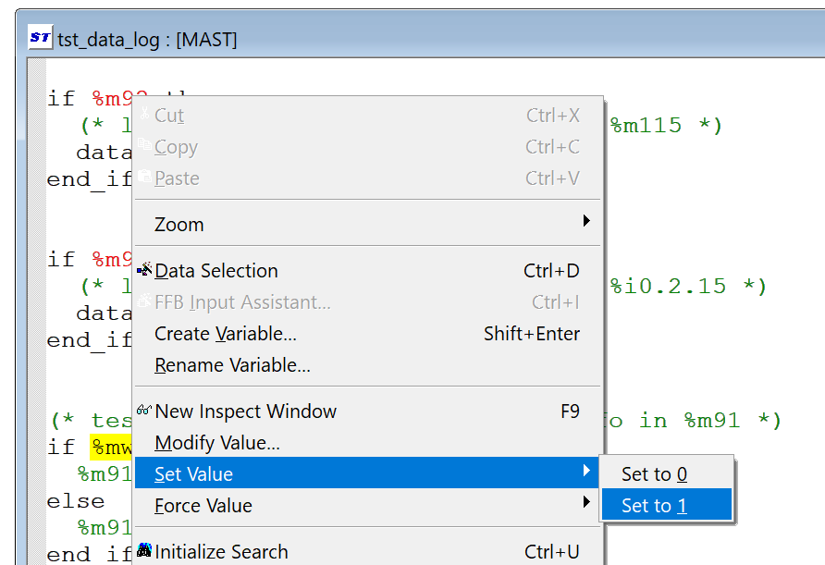Click the ST icon in the title bar
825x565 pixels.
40,38
